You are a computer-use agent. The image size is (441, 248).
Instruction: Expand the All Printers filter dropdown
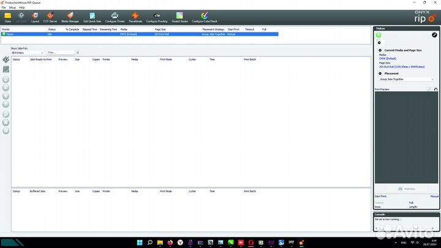point(27,53)
